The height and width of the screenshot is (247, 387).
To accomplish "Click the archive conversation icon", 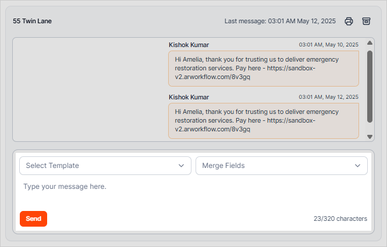I will click(366, 21).
